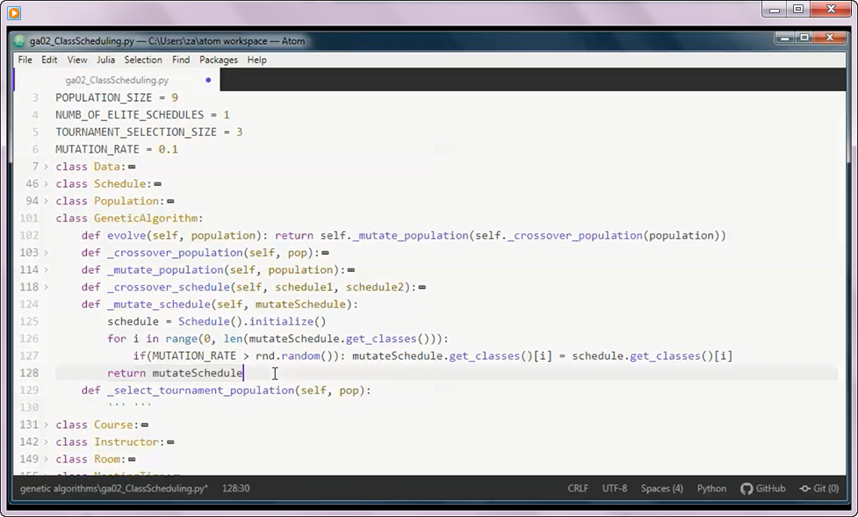Select a different grammar via the Python indicator
858x517 pixels.
712,488
